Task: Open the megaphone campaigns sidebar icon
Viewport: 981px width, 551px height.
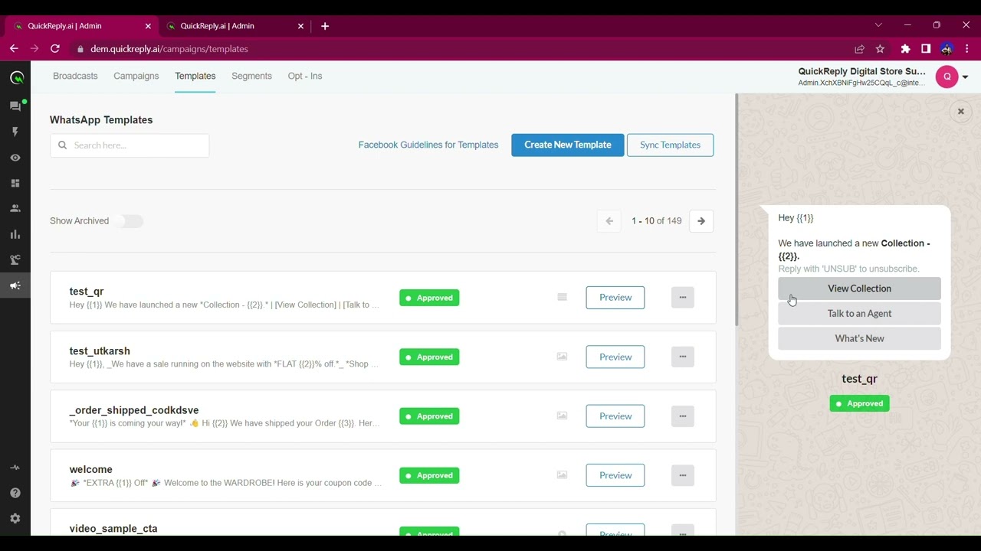Action: coord(15,285)
